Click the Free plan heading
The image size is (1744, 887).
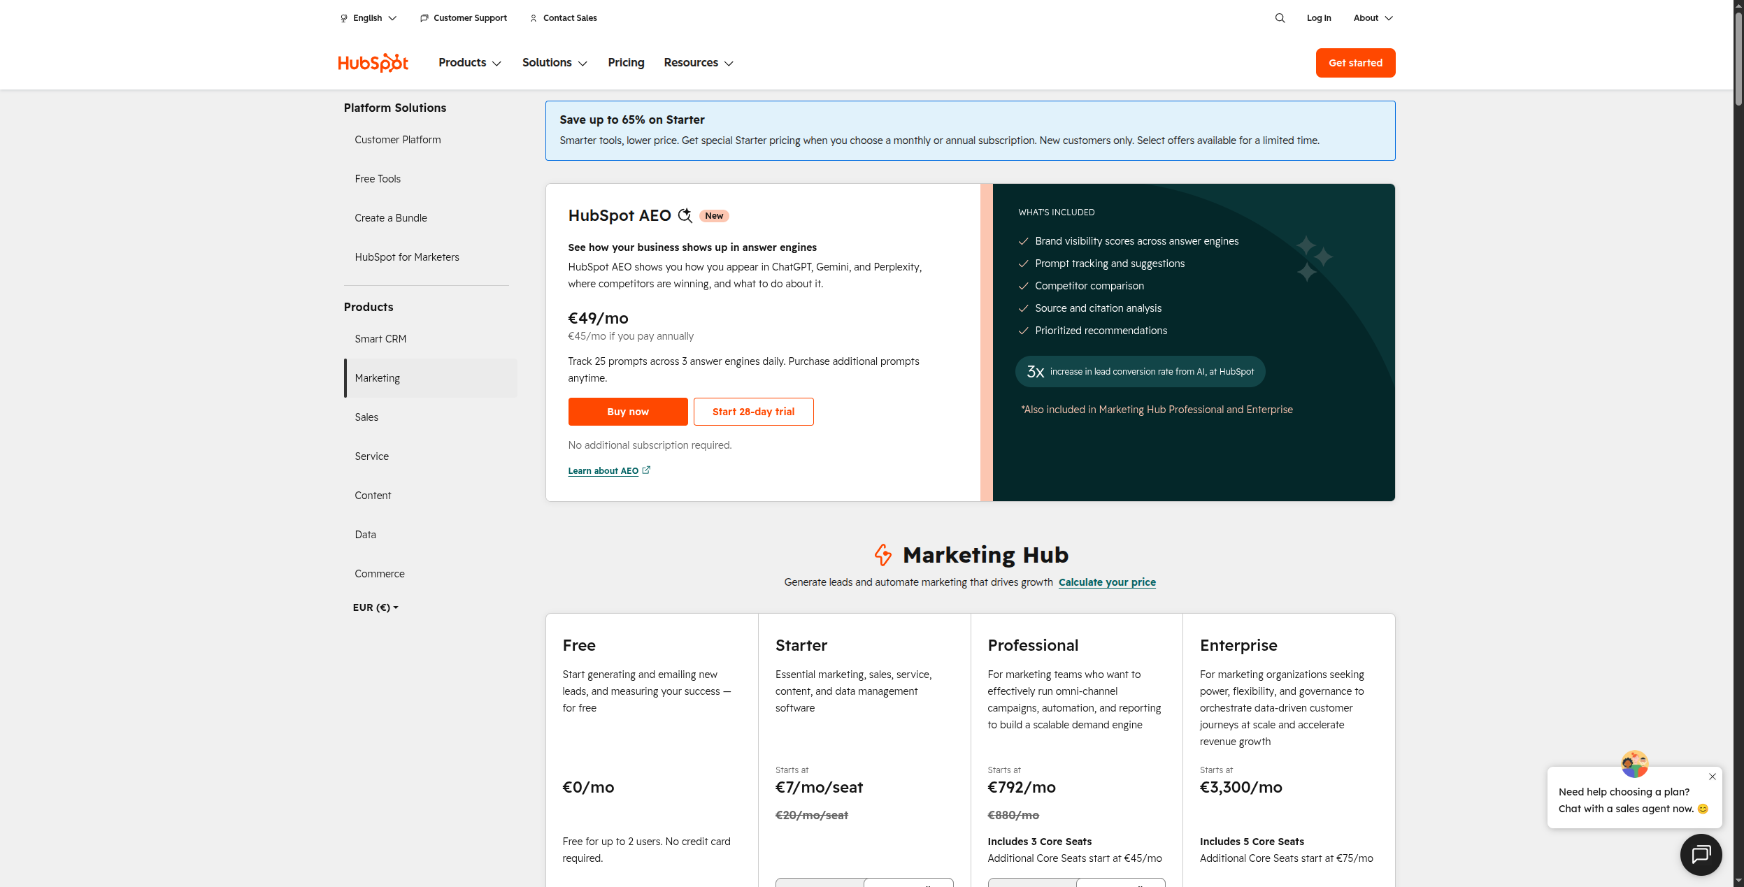579,645
